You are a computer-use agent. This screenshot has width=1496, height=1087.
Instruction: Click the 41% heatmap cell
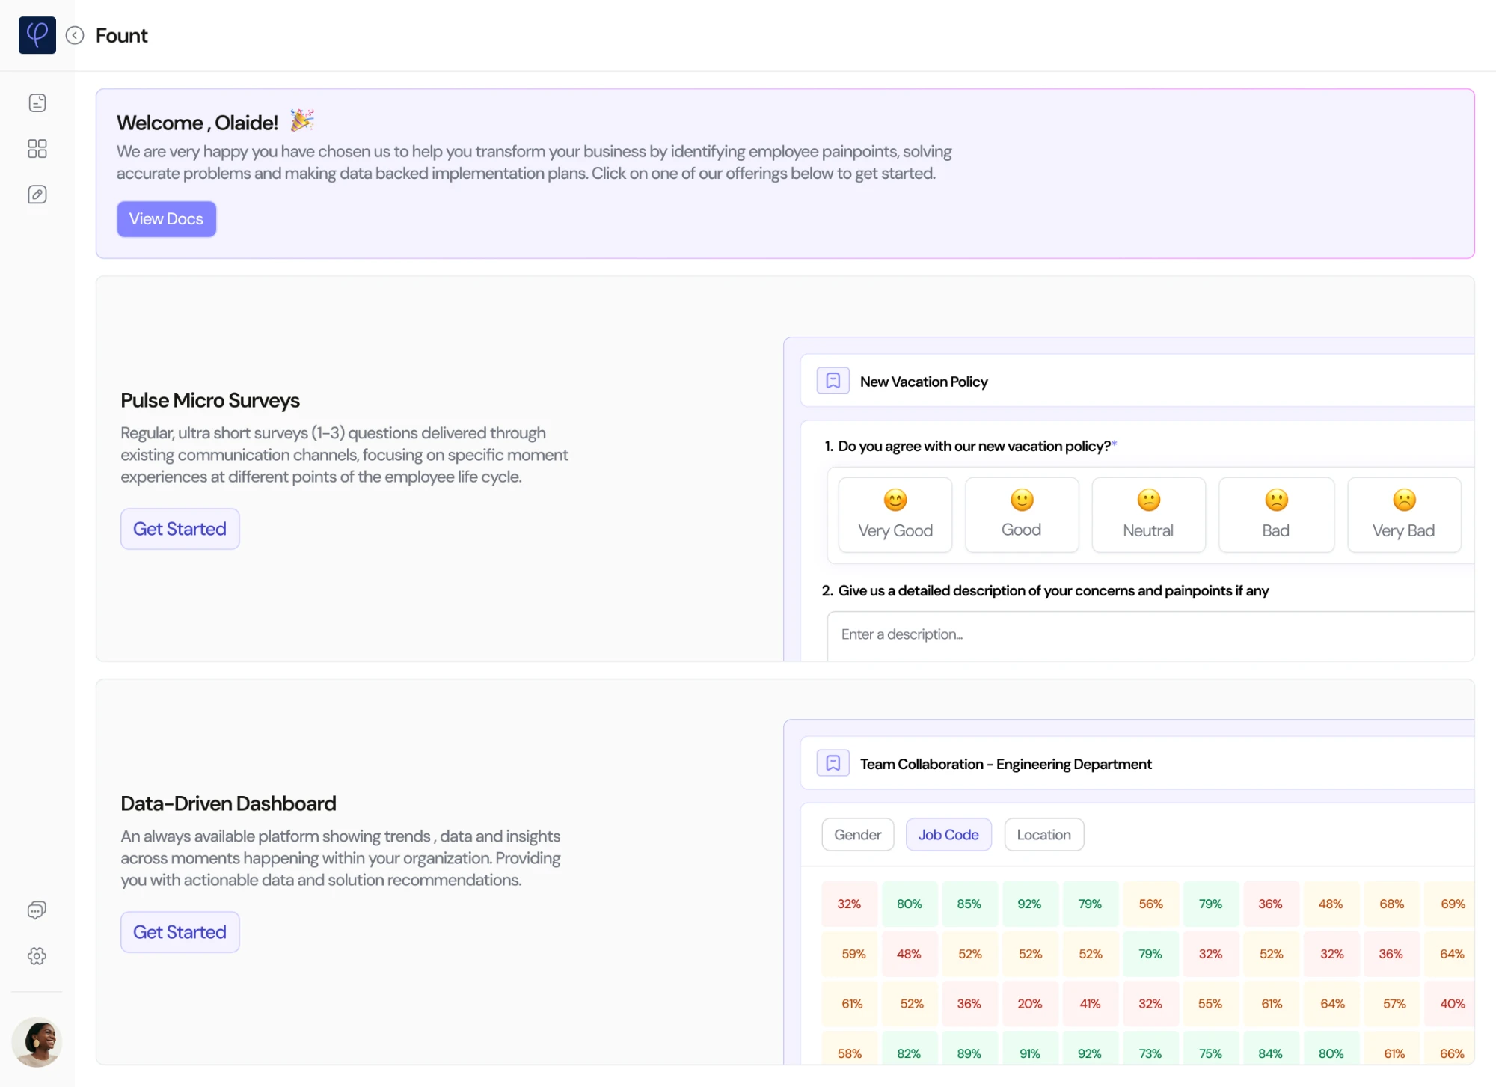coord(1090,1003)
